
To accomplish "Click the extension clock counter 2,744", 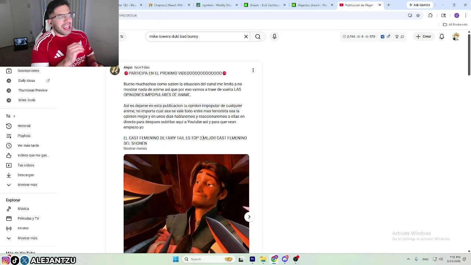I will coord(349,36).
